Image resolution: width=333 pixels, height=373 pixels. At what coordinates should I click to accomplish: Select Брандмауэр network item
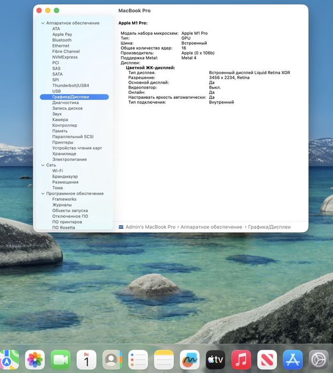pos(65,177)
